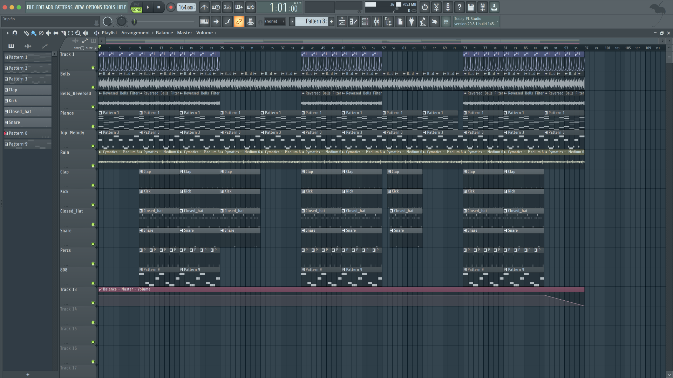
Task: Toggle overdub blend recording
Action: point(239,7)
